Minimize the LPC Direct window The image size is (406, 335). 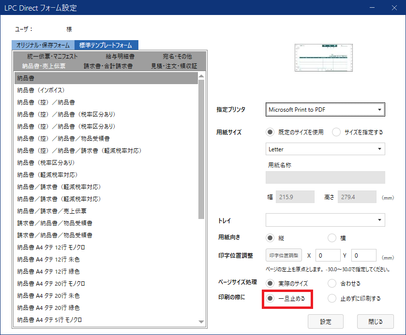pos(372,8)
